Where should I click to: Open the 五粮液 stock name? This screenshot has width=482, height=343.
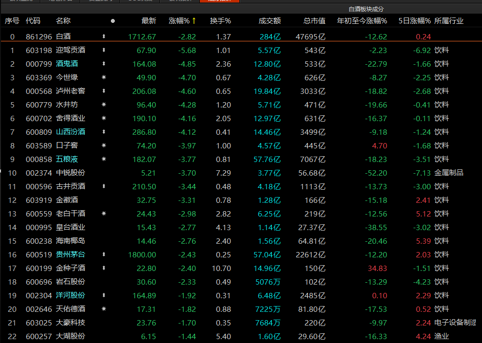[x=67, y=159]
